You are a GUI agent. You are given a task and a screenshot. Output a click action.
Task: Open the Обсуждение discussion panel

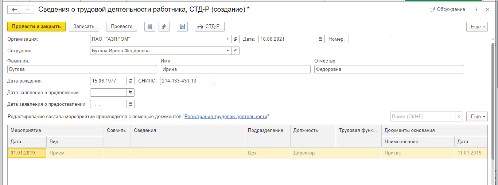[x=447, y=9]
